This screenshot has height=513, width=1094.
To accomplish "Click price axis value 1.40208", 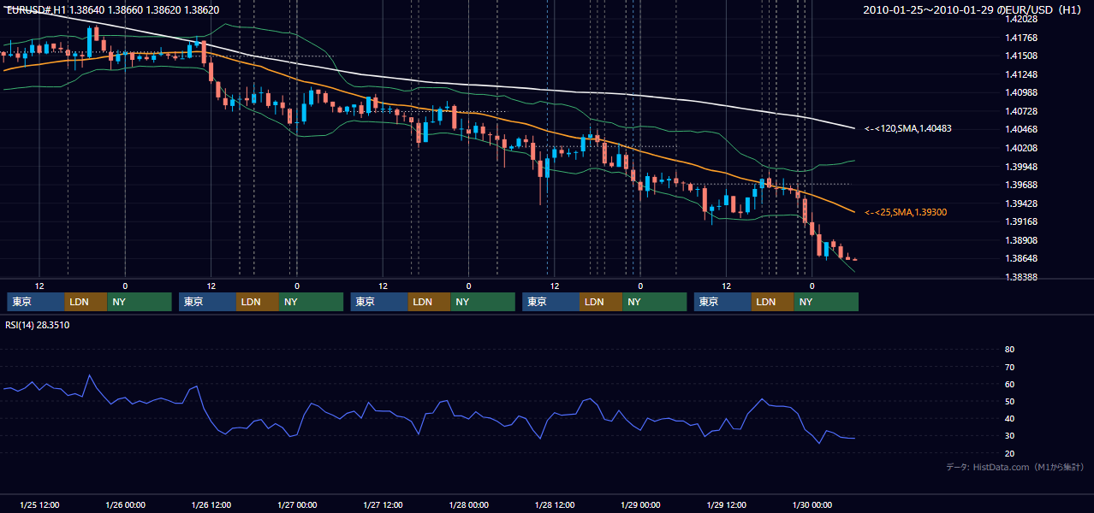I will coord(1020,148).
